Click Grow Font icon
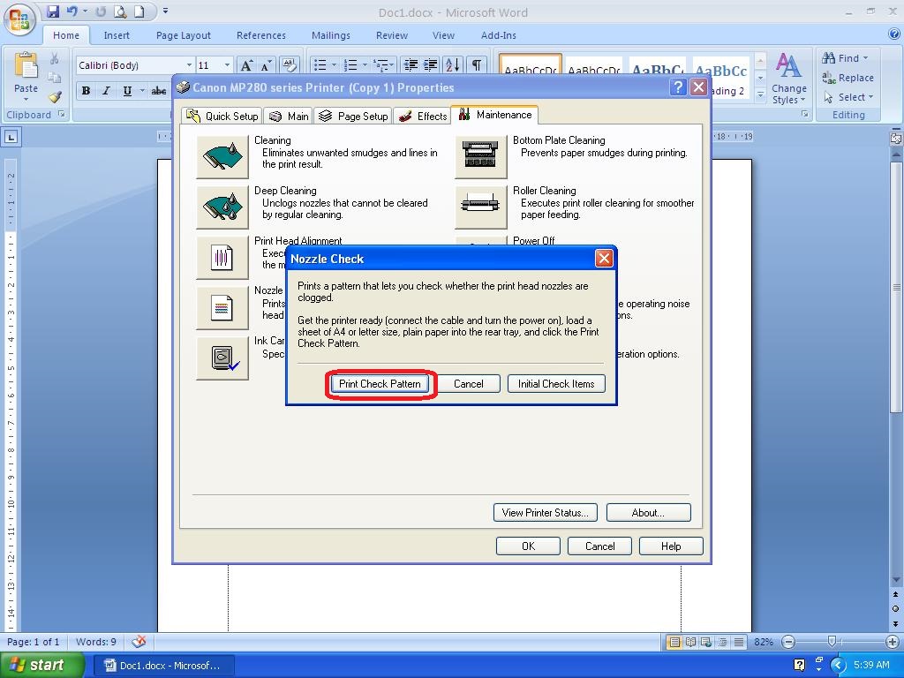 246,65
